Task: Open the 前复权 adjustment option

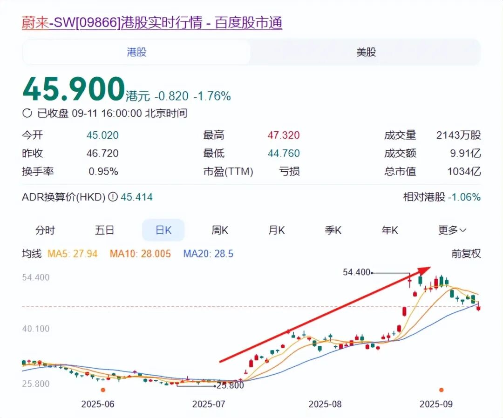Action: tap(466, 254)
